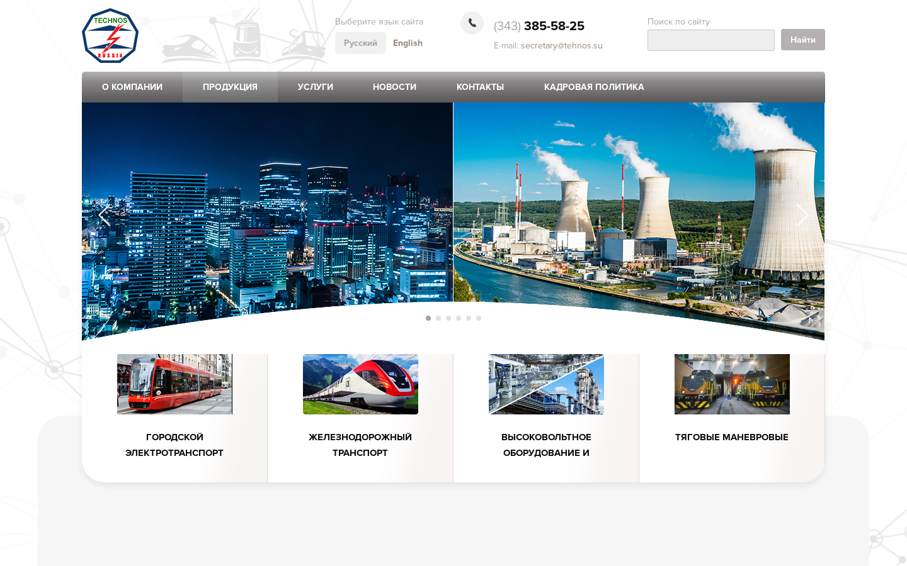Screen dimensions: 907x566
Task: Select fifth slider pagination dot
Action: 469,318
